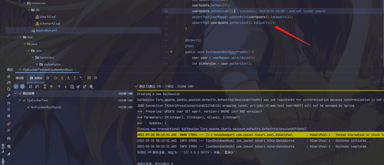This screenshot has width=384, height=165.
Task: Click the Run to Cursor icon
Action: tap(81, 78)
